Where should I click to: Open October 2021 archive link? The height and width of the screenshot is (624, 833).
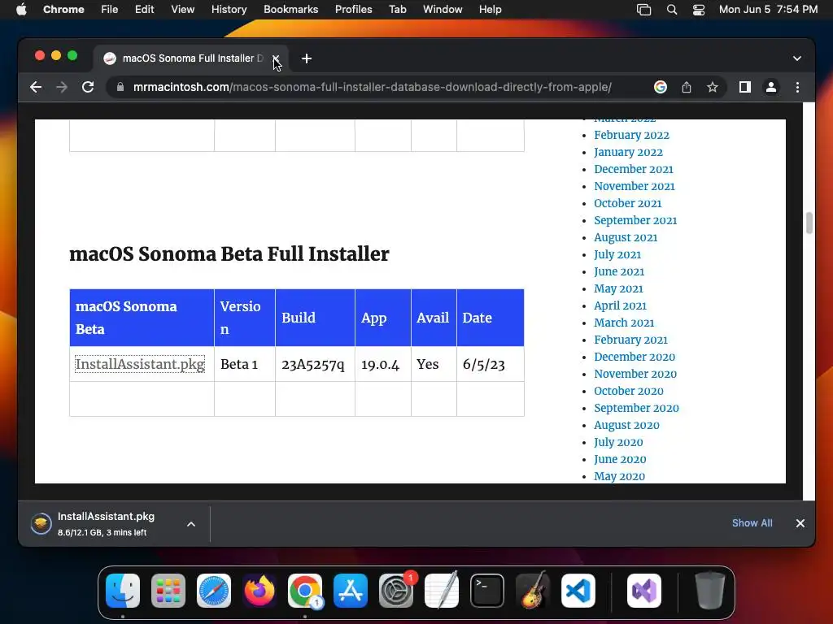[x=627, y=203]
